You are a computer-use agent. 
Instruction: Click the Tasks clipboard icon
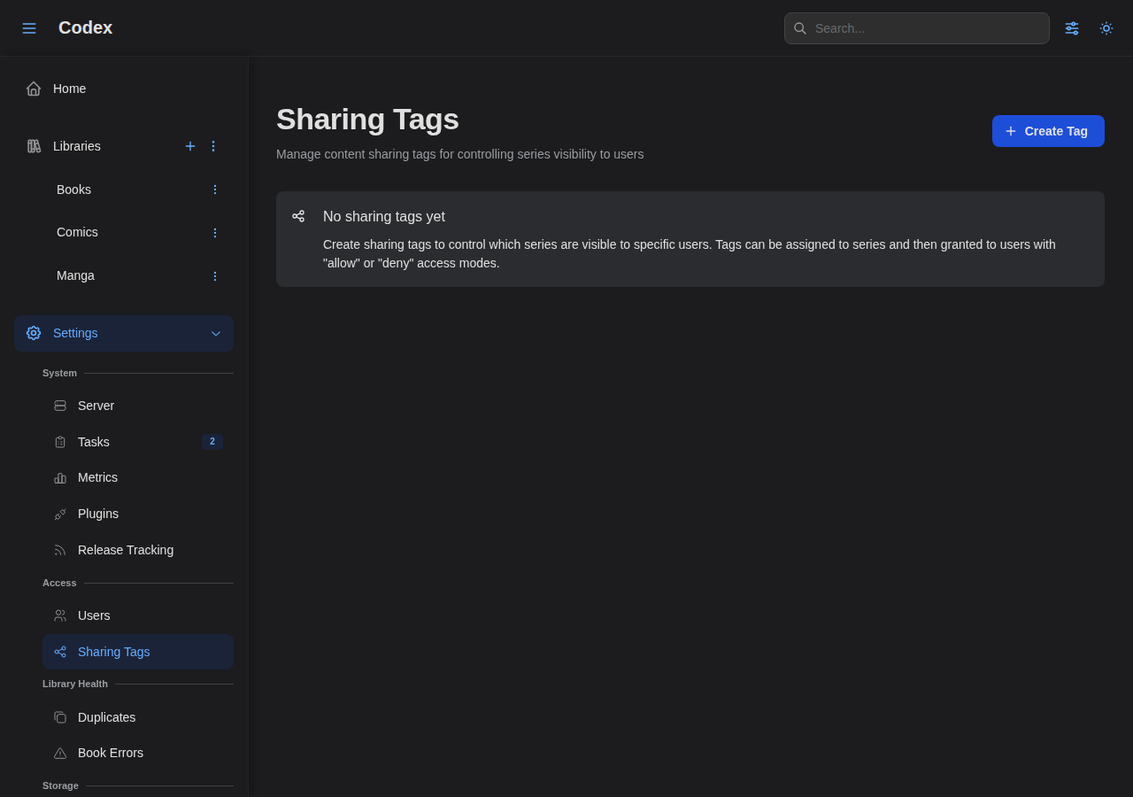pos(60,442)
